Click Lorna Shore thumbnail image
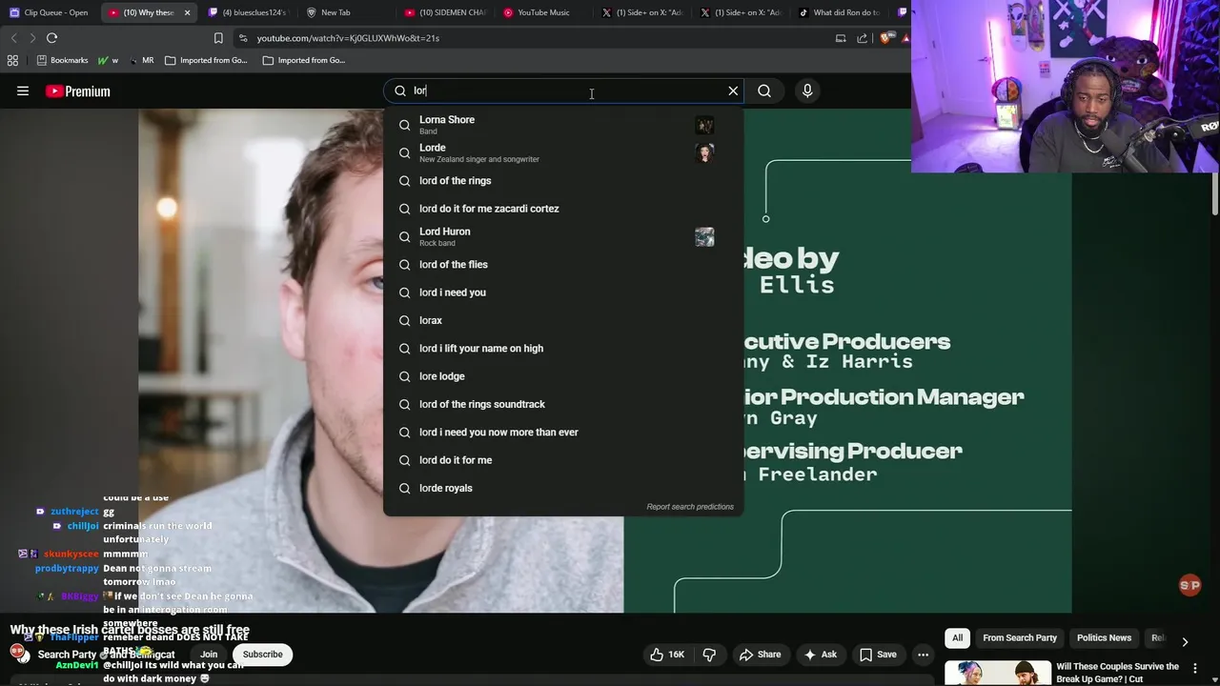The height and width of the screenshot is (686, 1220). (704, 125)
